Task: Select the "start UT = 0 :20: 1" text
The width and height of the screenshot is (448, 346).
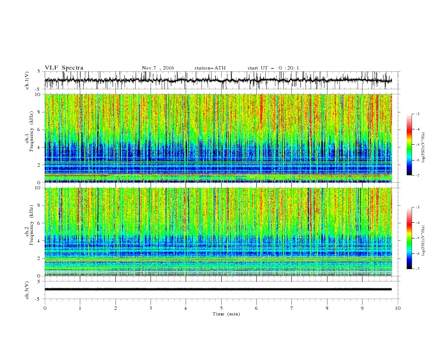Action: click(x=273, y=68)
